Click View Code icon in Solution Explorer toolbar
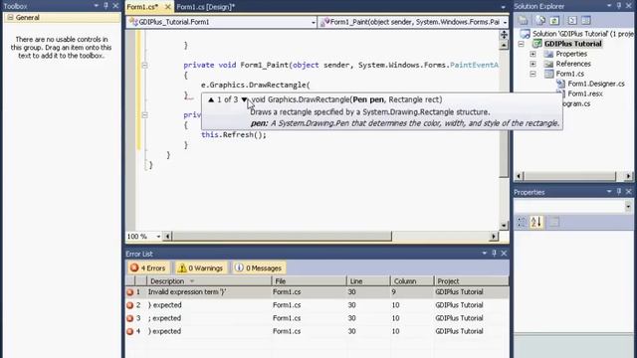Viewport: 637px width, 358px height. pos(572,20)
